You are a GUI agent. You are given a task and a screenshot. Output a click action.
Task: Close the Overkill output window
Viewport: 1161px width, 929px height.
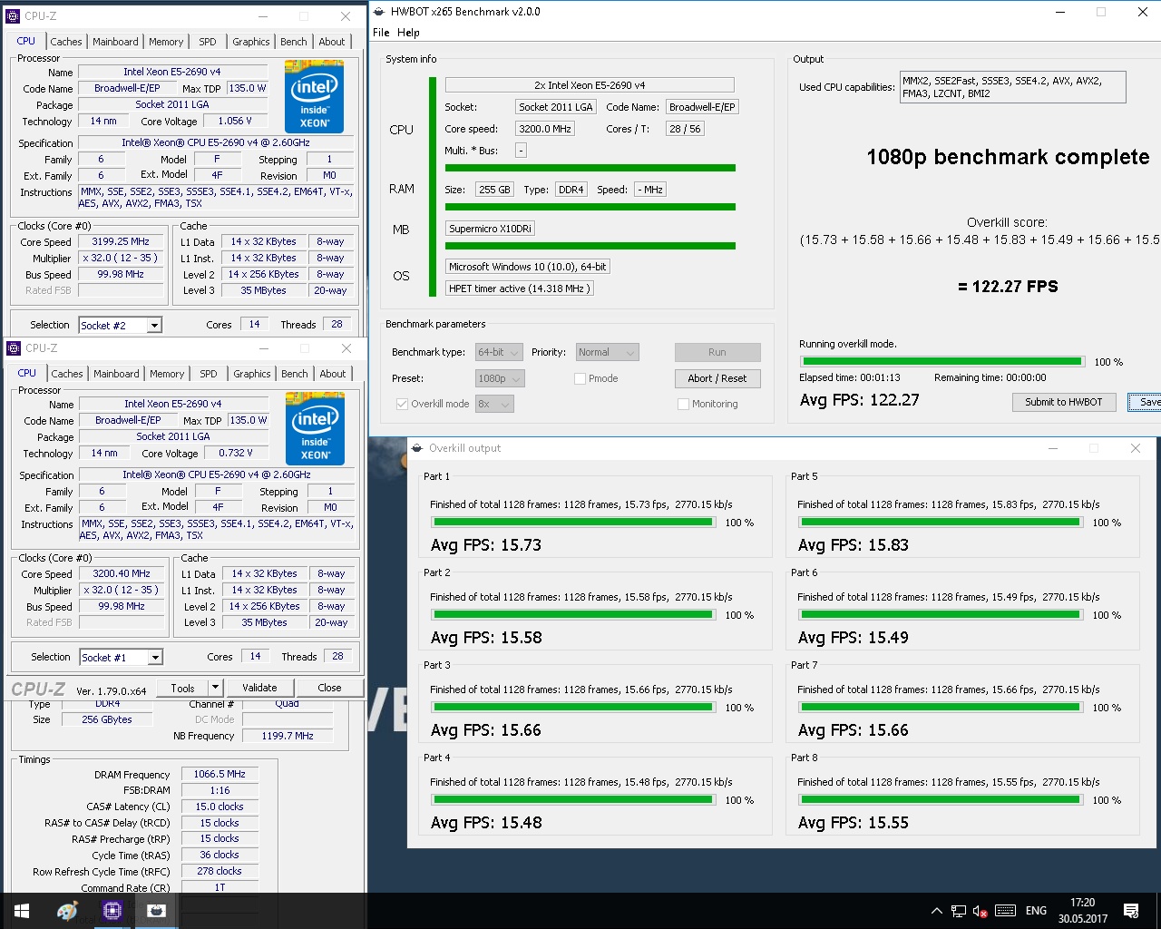1136,448
